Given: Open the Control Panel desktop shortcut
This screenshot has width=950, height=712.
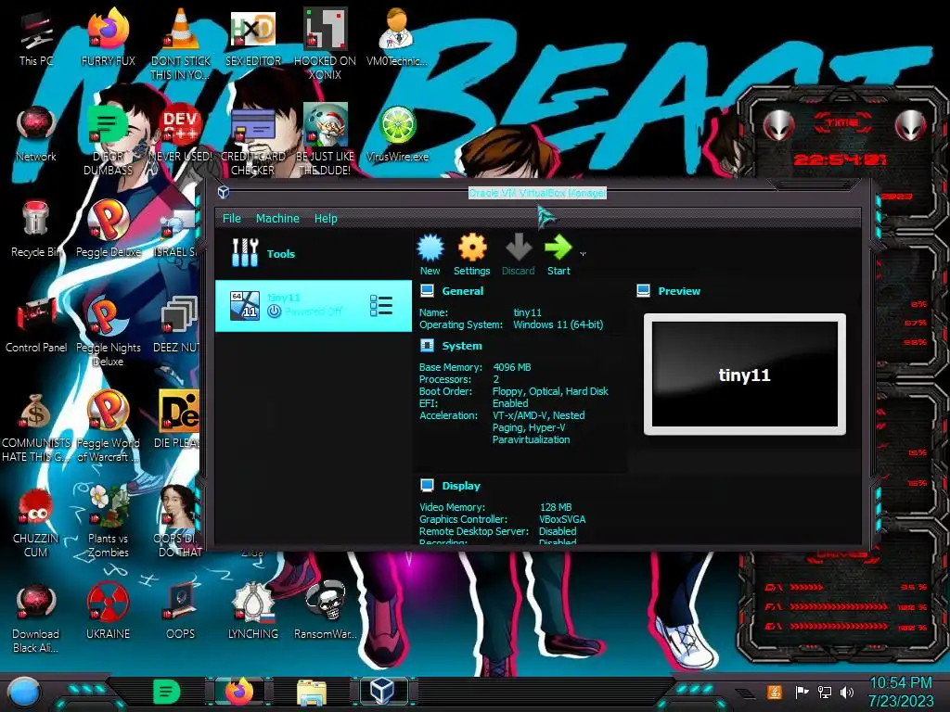Looking at the screenshot, I should (x=36, y=325).
